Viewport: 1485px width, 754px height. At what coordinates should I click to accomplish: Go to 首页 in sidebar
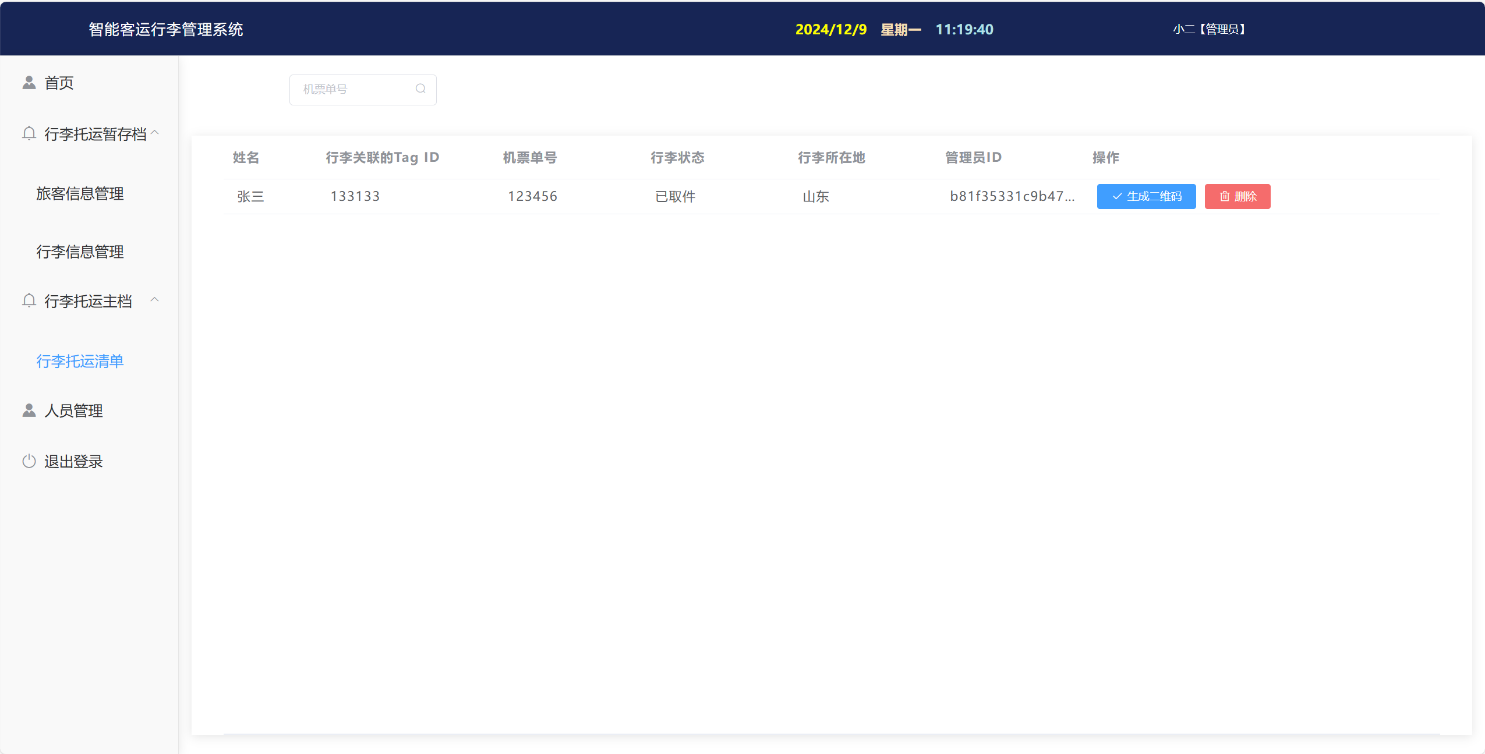(59, 83)
